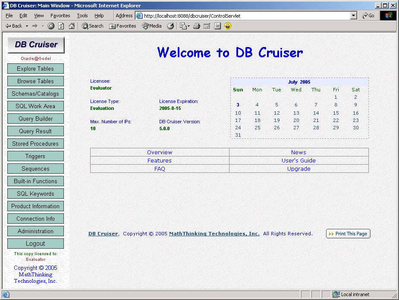Viewport: 399px width, 300px height.
Task: Click the Stop loading icon in toolbar
Action: [x=51, y=26]
